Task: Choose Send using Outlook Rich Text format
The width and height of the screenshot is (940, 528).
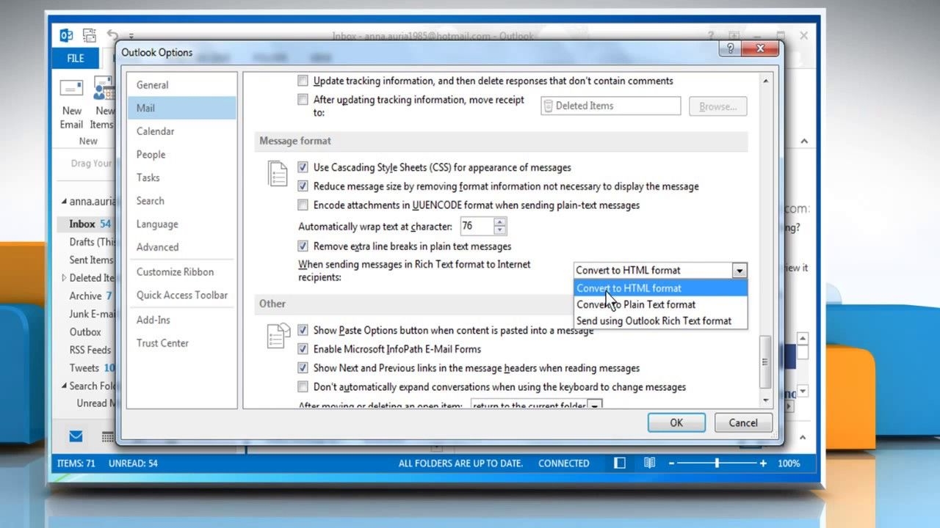Action: tap(660, 320)
